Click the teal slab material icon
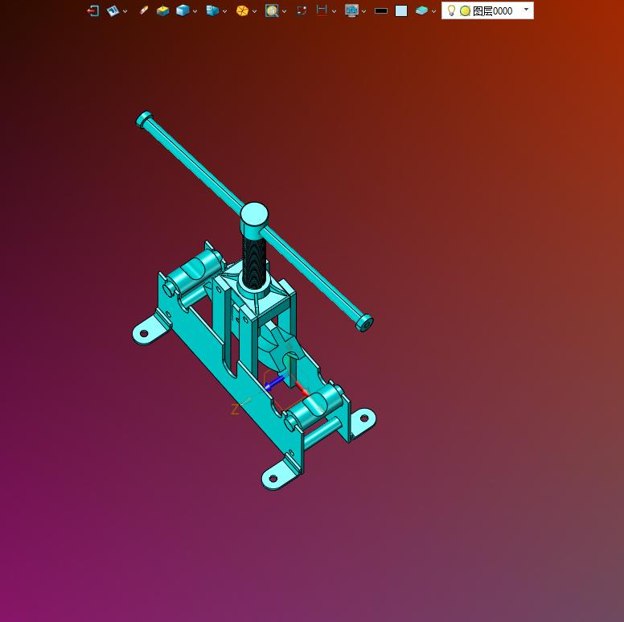 (421, 10)
